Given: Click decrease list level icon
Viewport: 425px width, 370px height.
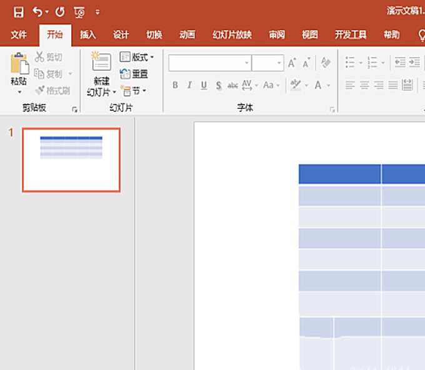Looking at the screenshot, I should (400, 63).
